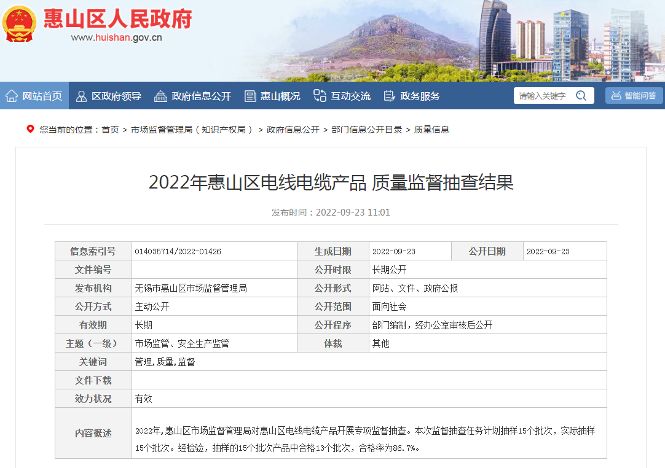665x468 pixels.
Task: Focus the 请输入关键字 search field
Action: [x=544, y=96]
